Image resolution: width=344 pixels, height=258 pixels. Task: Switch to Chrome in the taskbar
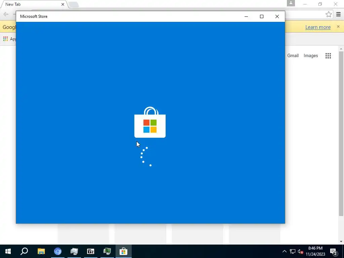(58, 251)
